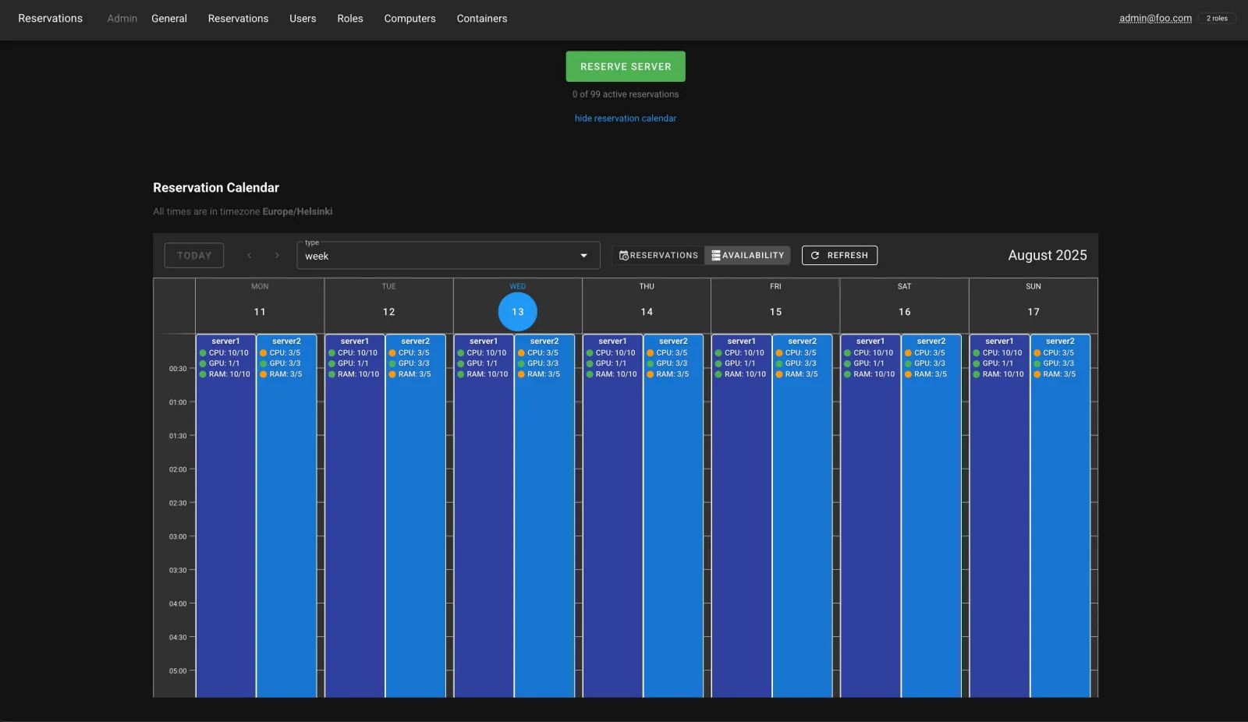This screenshot has height=722, width=1248.
Task: Click server1 availability block on Sunday 17
Action: [999, 515]
